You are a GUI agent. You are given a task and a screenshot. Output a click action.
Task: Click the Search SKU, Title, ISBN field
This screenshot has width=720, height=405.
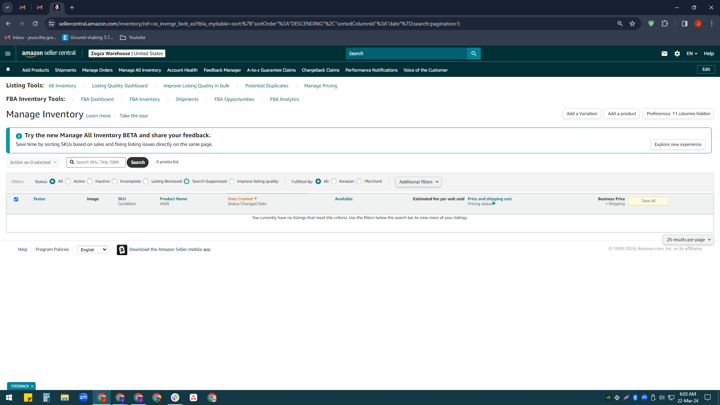pyautogui.click(x=96, y=162)
